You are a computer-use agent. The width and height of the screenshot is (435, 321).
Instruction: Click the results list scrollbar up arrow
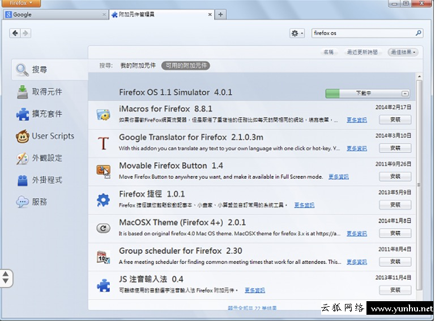[x=420, y=77]
